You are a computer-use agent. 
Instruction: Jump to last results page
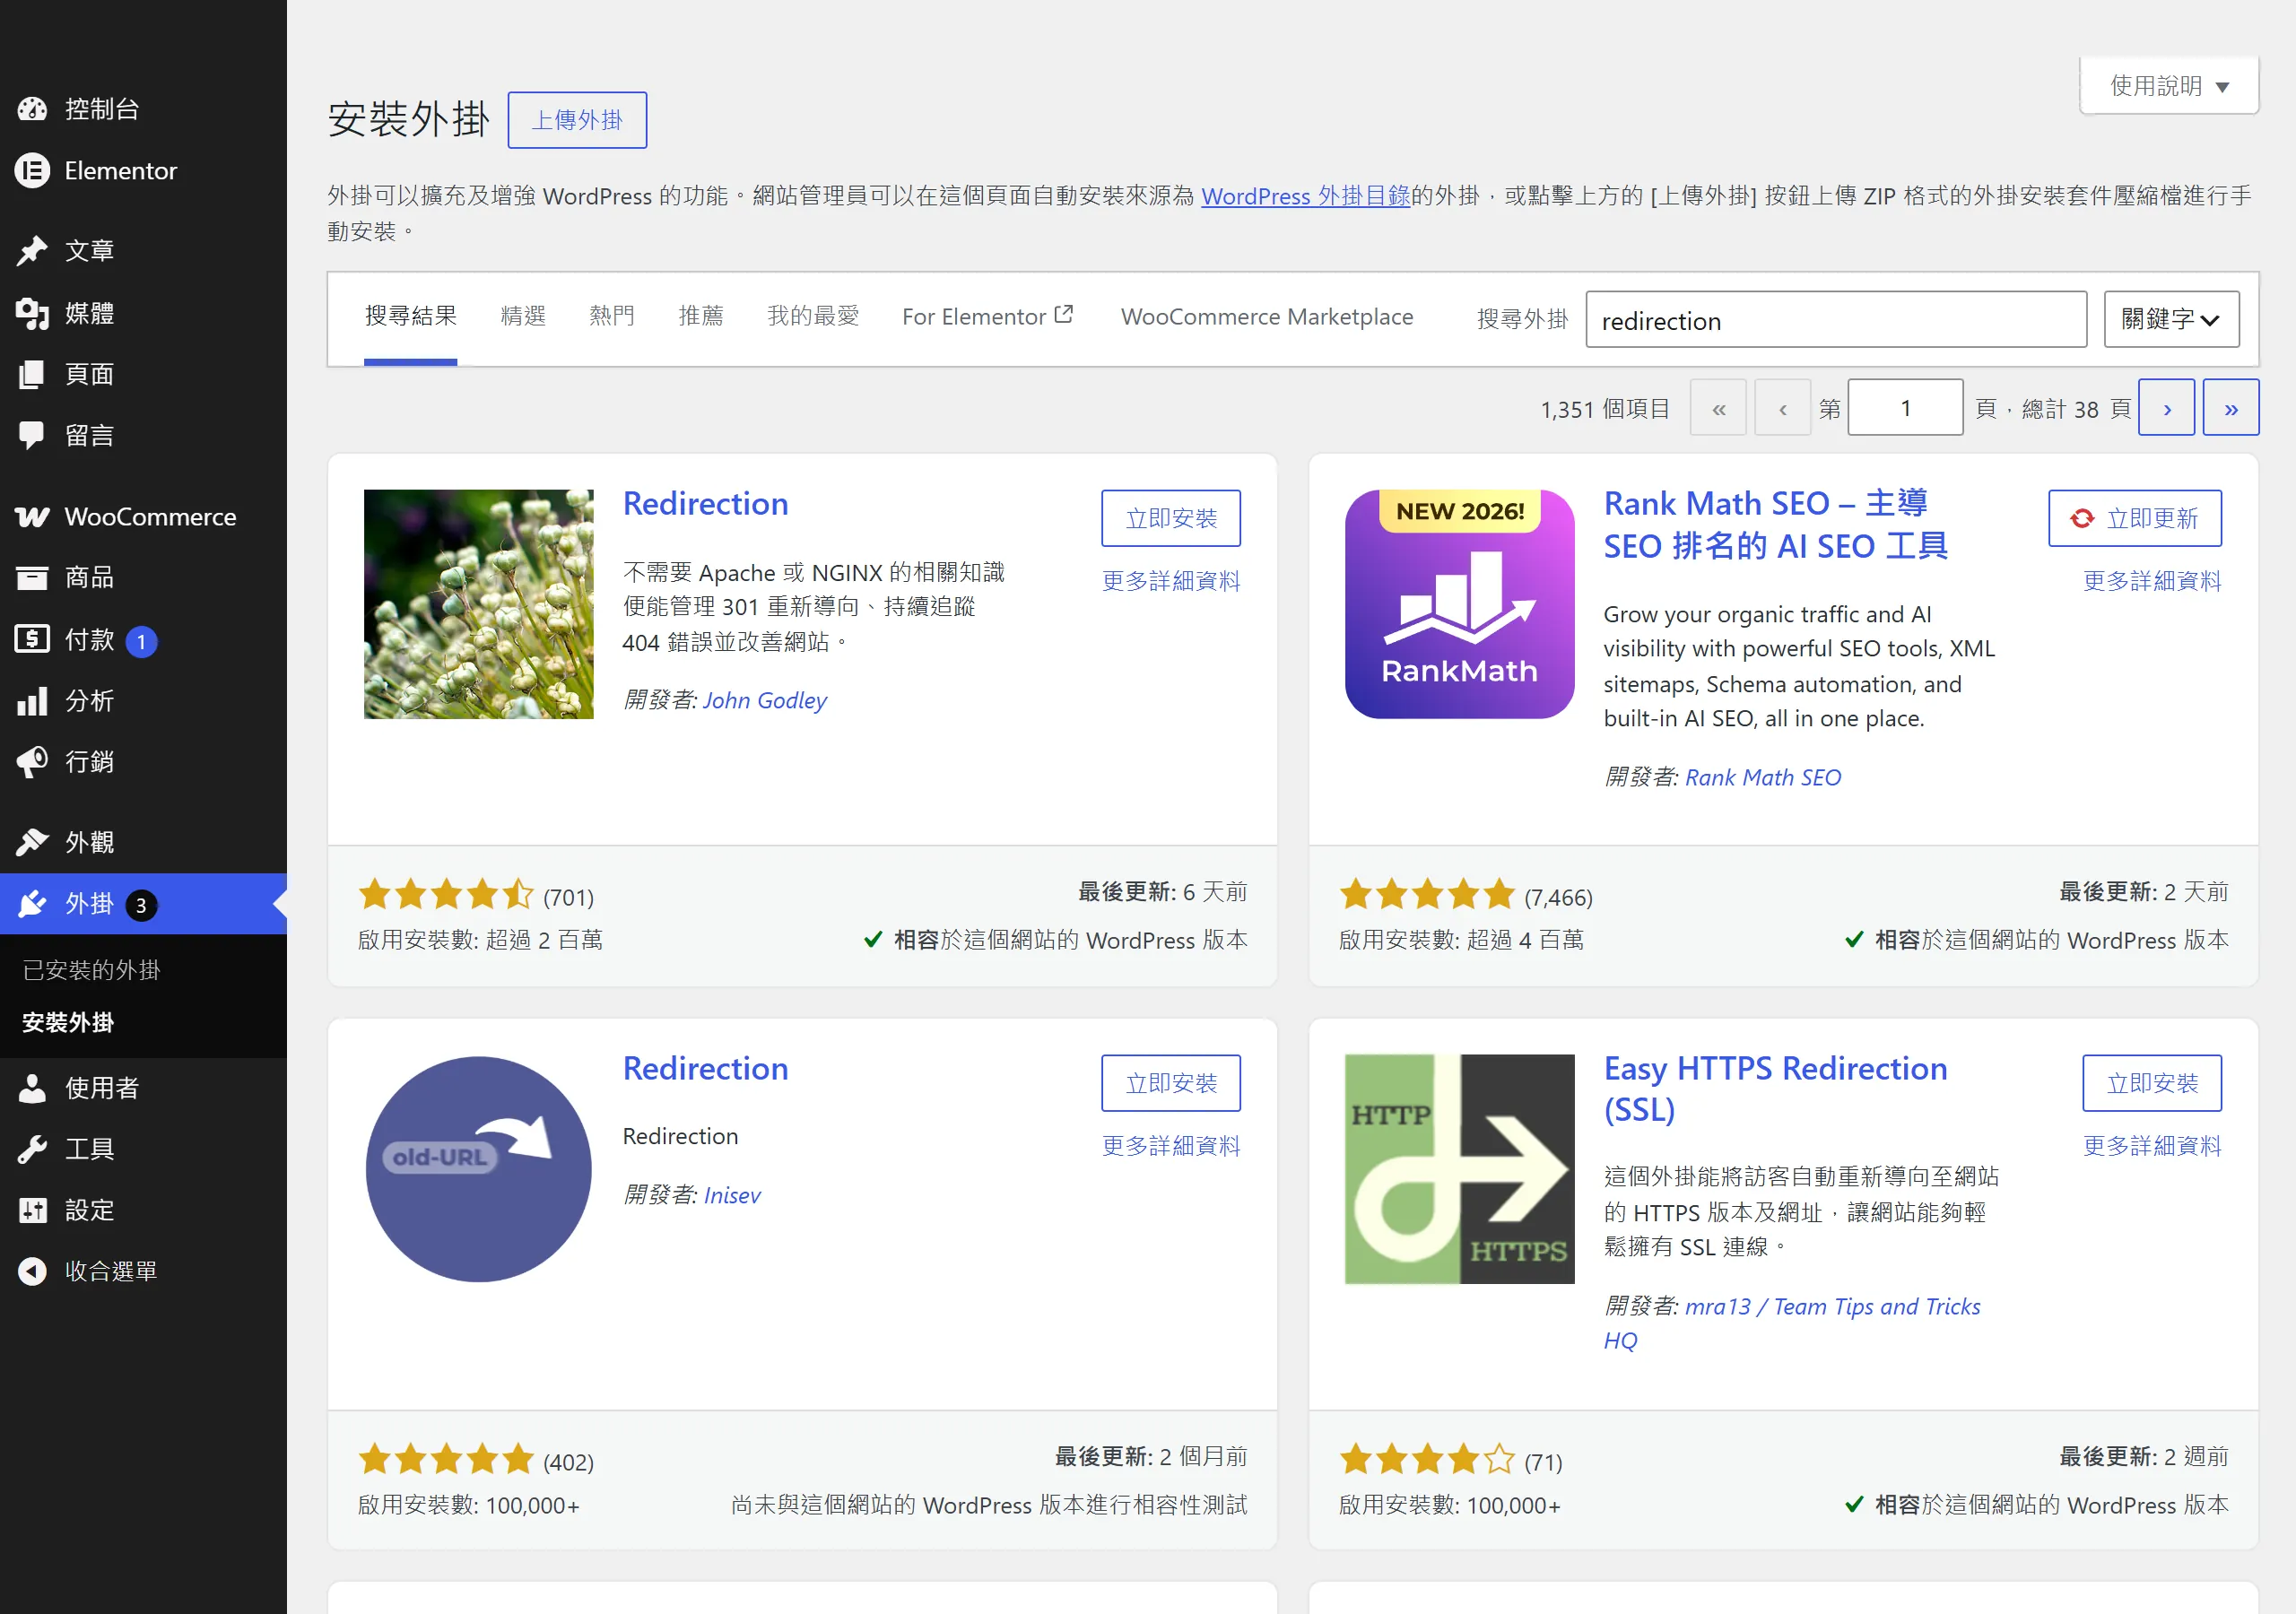(x=2231, y=408)
